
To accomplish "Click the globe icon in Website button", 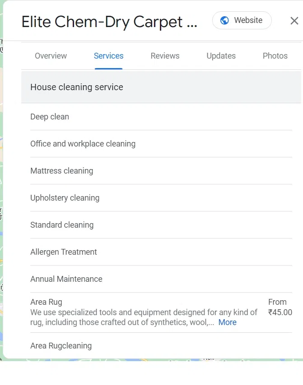I will 224,20.
